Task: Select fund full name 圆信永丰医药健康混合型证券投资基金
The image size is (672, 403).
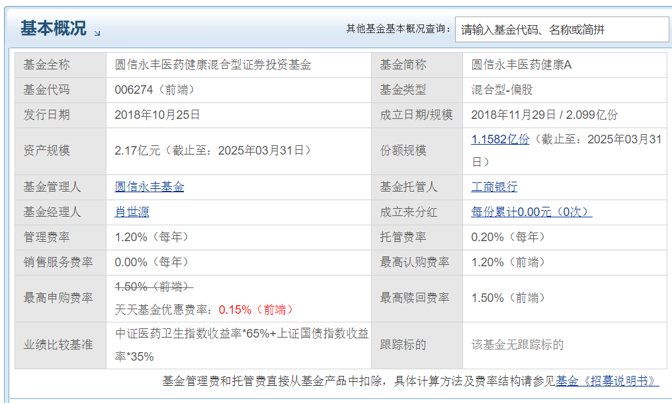Action: tap(213, 65)
